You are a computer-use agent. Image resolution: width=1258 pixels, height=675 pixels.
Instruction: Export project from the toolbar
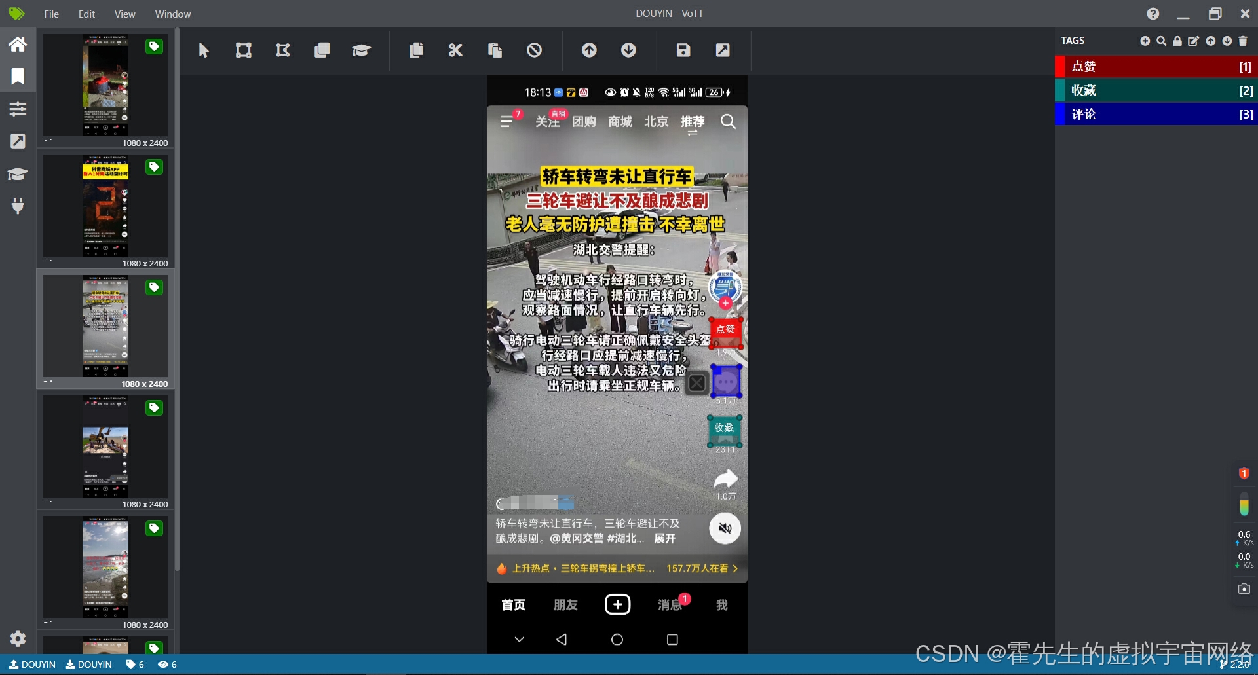click(723, 50)
